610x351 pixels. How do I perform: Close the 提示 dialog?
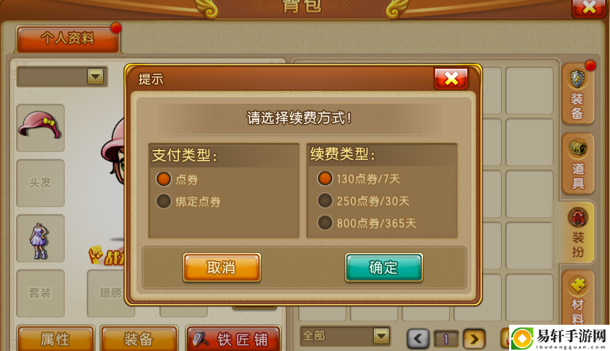(451, 78)
